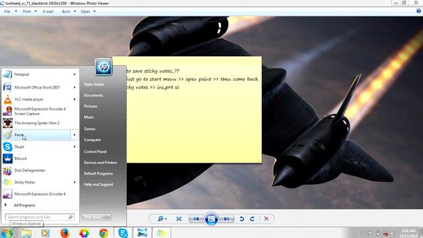423x238 pixels.
Task: Start Microsoft Expression Encoder 4 Screen Capture
Action: 40,111
